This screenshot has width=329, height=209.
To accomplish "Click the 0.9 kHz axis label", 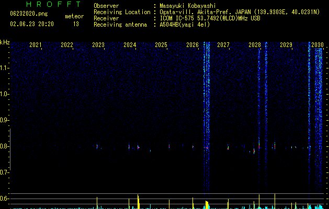I will 4,120.
